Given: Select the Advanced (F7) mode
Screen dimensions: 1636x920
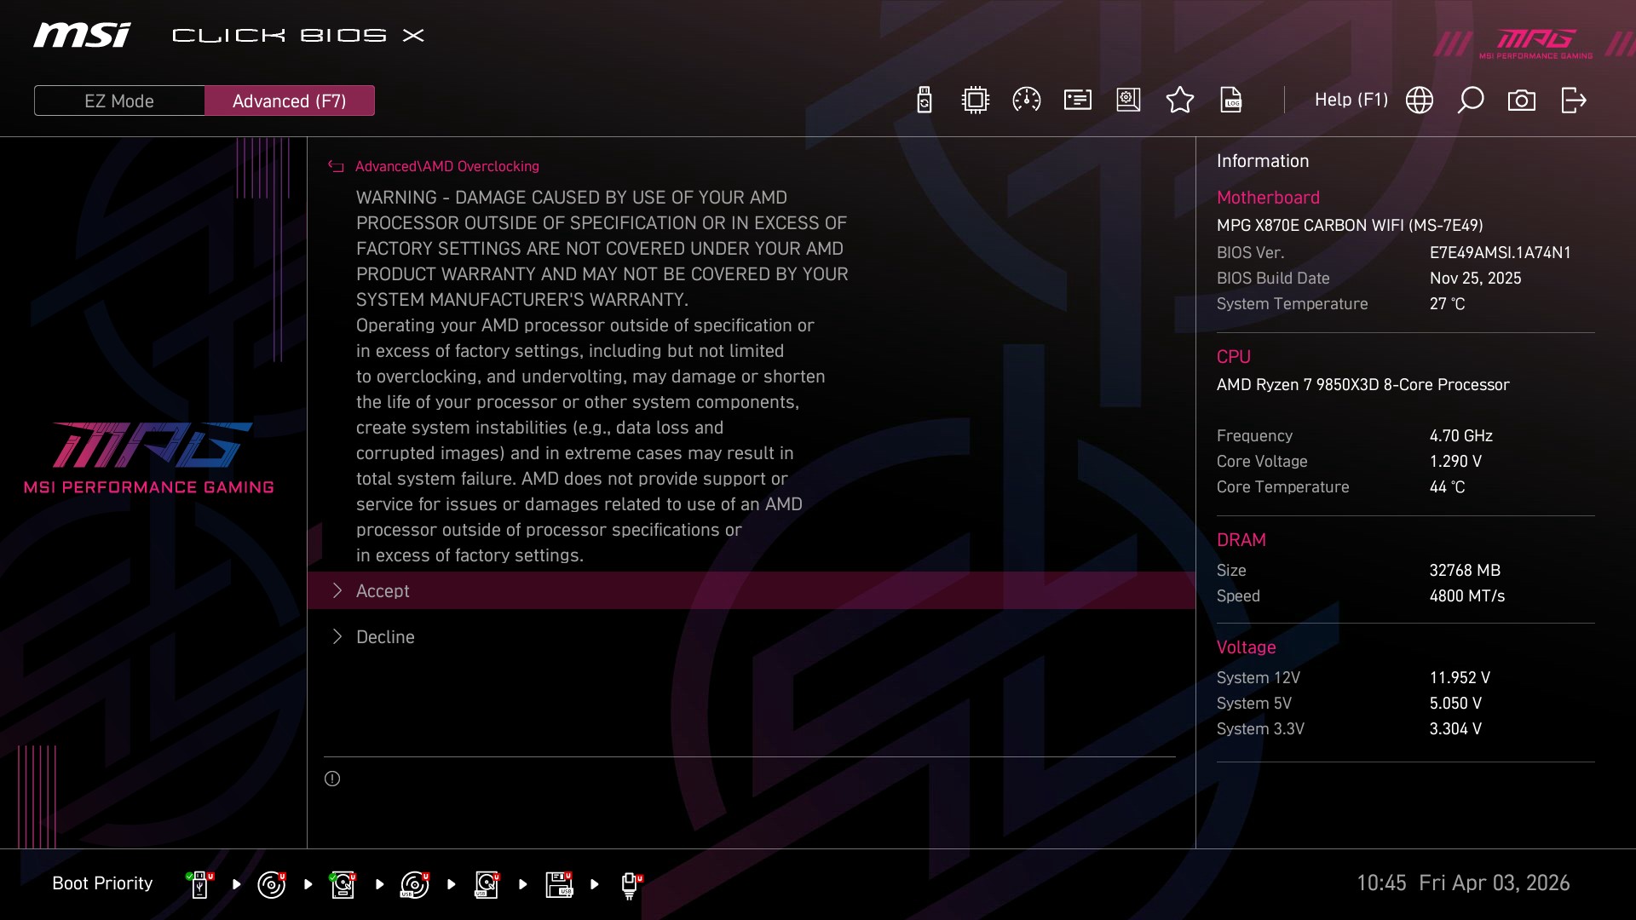Looking at the screenshot, I should coord(290,101).
